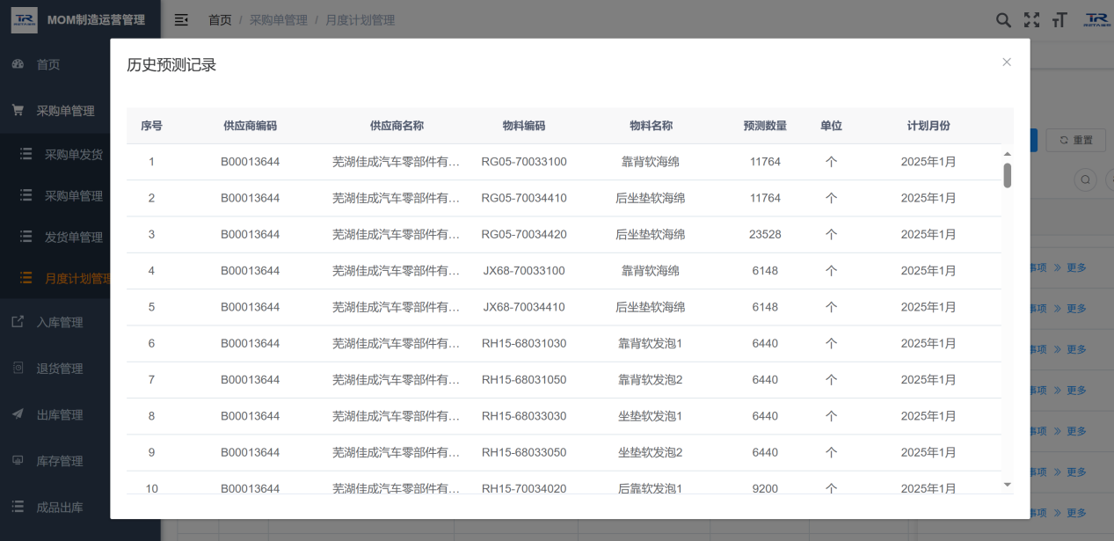Viewport: 1114px width, 541px height.
Task: Click the 入库管理 external-link icon
Action: pyautogui.click(x=18, y=322)
